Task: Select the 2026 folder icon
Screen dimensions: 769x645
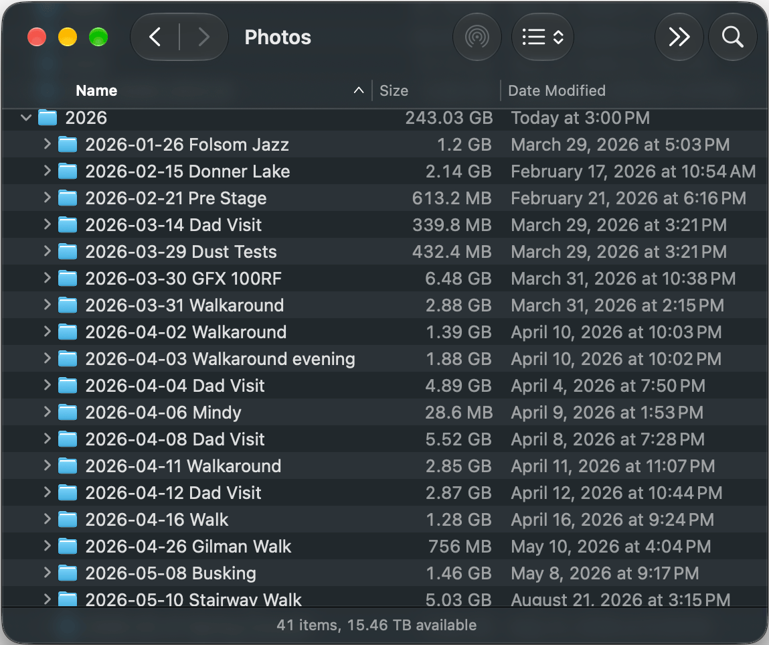Action: [x=48, y=118]
